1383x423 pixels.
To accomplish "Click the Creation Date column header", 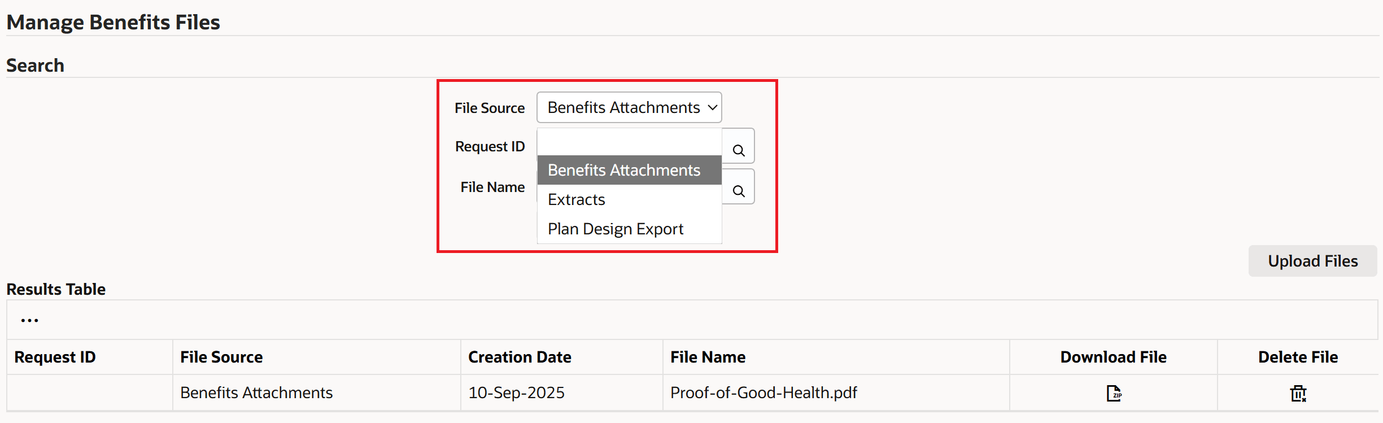I will pos(519,357).
